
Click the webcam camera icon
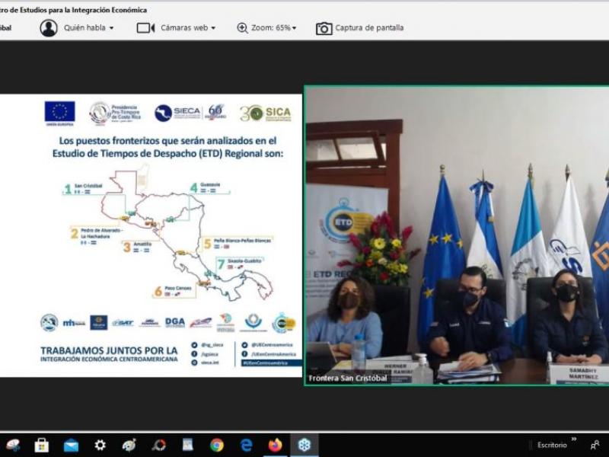pyautogui.click(x=145, y=28)
